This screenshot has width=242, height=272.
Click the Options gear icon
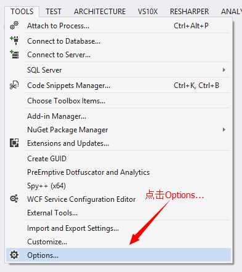14,255
